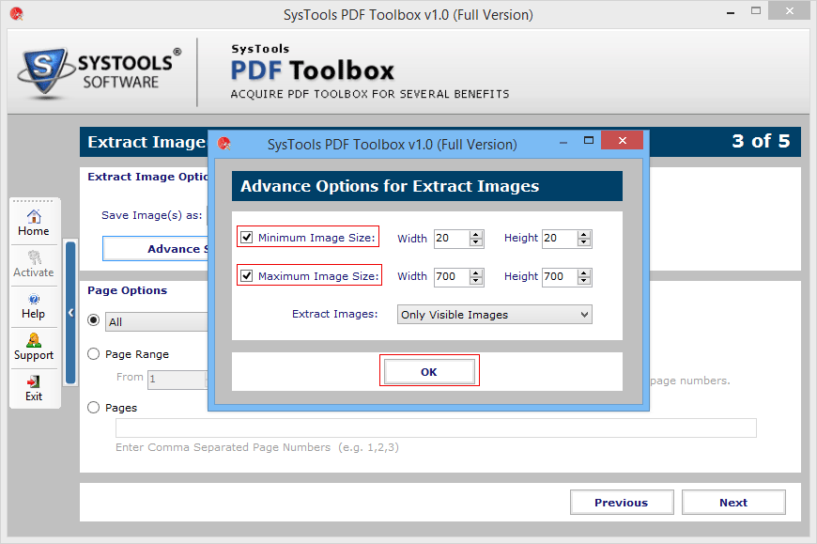Click the comma separated pages text box
The width and height of the screenshot is (817, 544).
pyautogui.click(x=436, y=427)
